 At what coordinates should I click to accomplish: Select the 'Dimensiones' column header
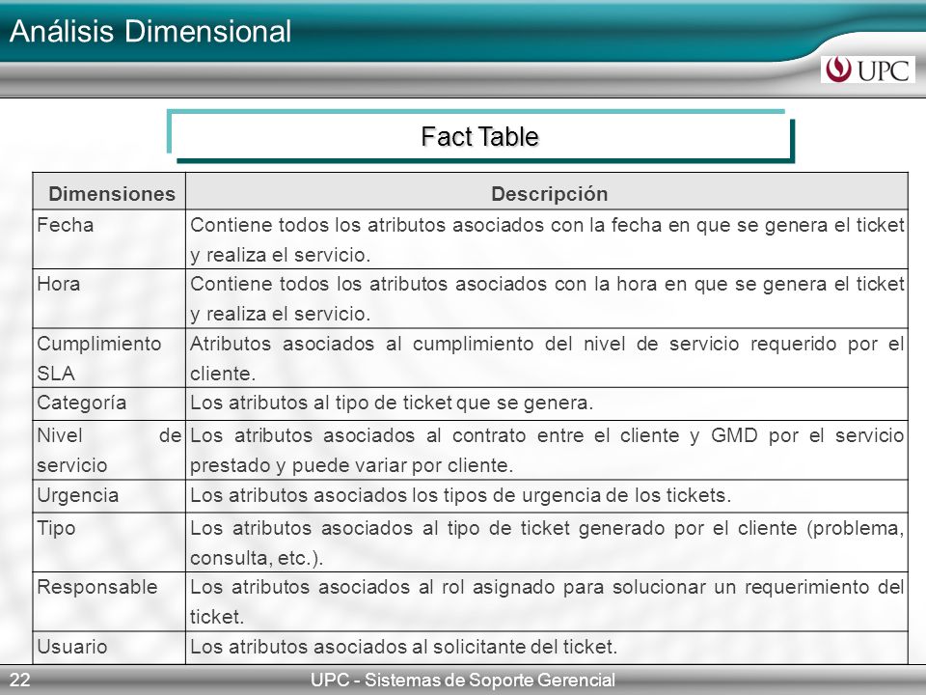click(x=109, y=192)
